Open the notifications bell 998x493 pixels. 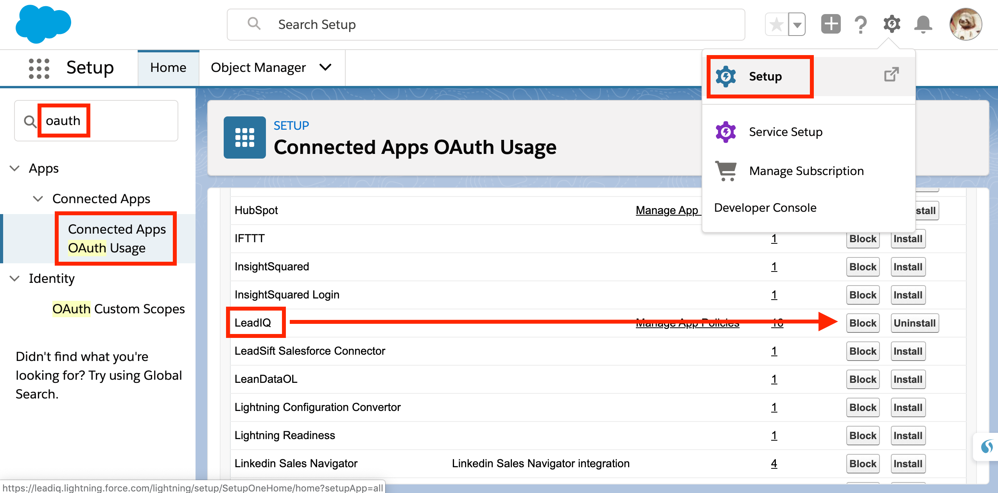[x=923, y=25]
